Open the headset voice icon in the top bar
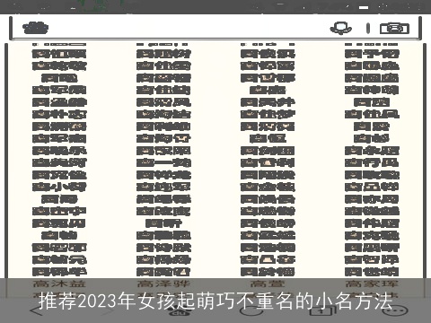431x323 pixels. [340, 28]
